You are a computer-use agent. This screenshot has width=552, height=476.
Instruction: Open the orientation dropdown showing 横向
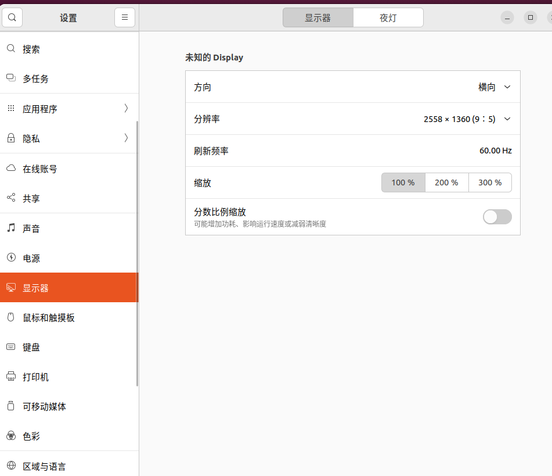tap(495, 87)
